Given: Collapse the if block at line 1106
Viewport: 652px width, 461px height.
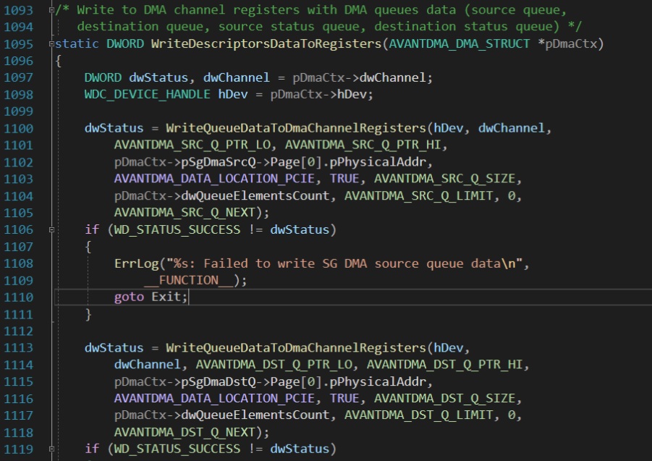Looking at the screenshot, I should (x=51, y=229).
